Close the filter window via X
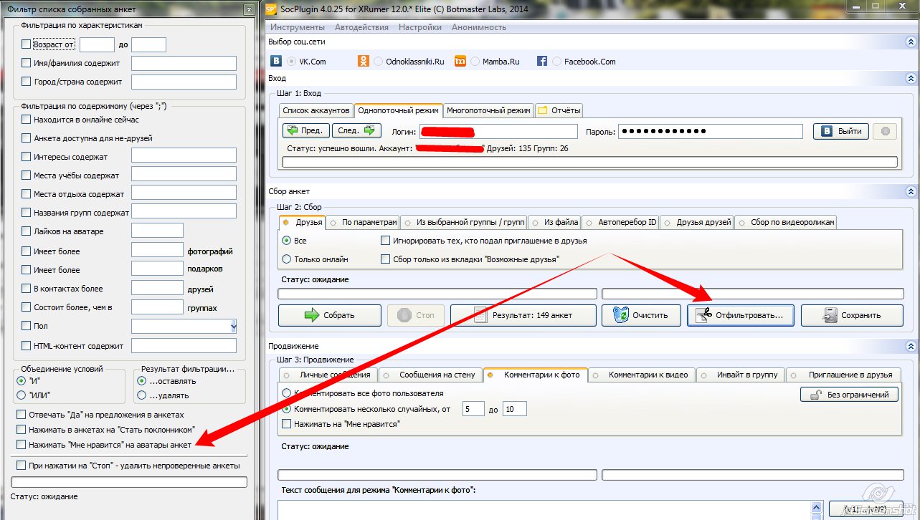The width and height of the screenshot is (920, 520). coord(248,9)
